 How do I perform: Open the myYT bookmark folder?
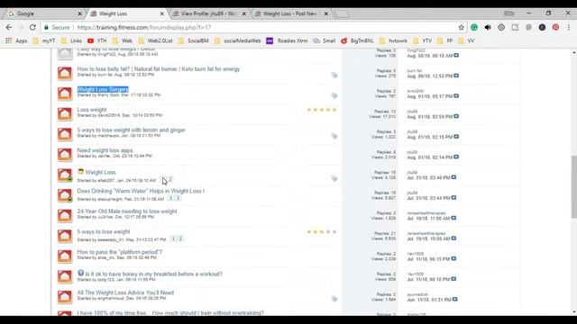coord(44,40)
